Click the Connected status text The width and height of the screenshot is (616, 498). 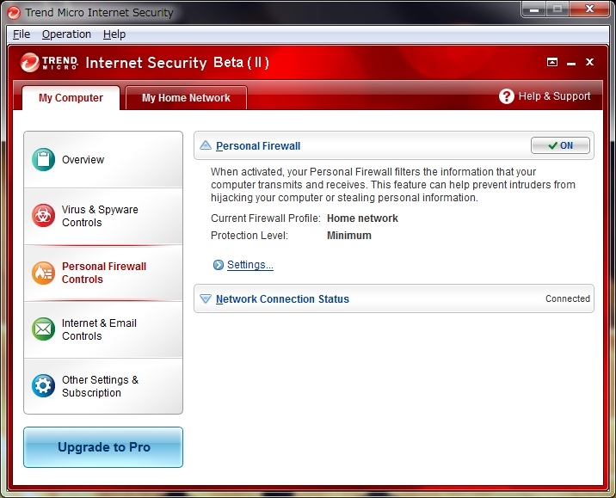click(568, 298)
